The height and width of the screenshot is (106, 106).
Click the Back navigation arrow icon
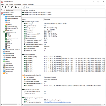coord(2,7)
